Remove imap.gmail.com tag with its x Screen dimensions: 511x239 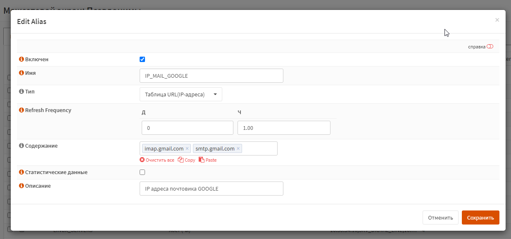pos(187,148)
